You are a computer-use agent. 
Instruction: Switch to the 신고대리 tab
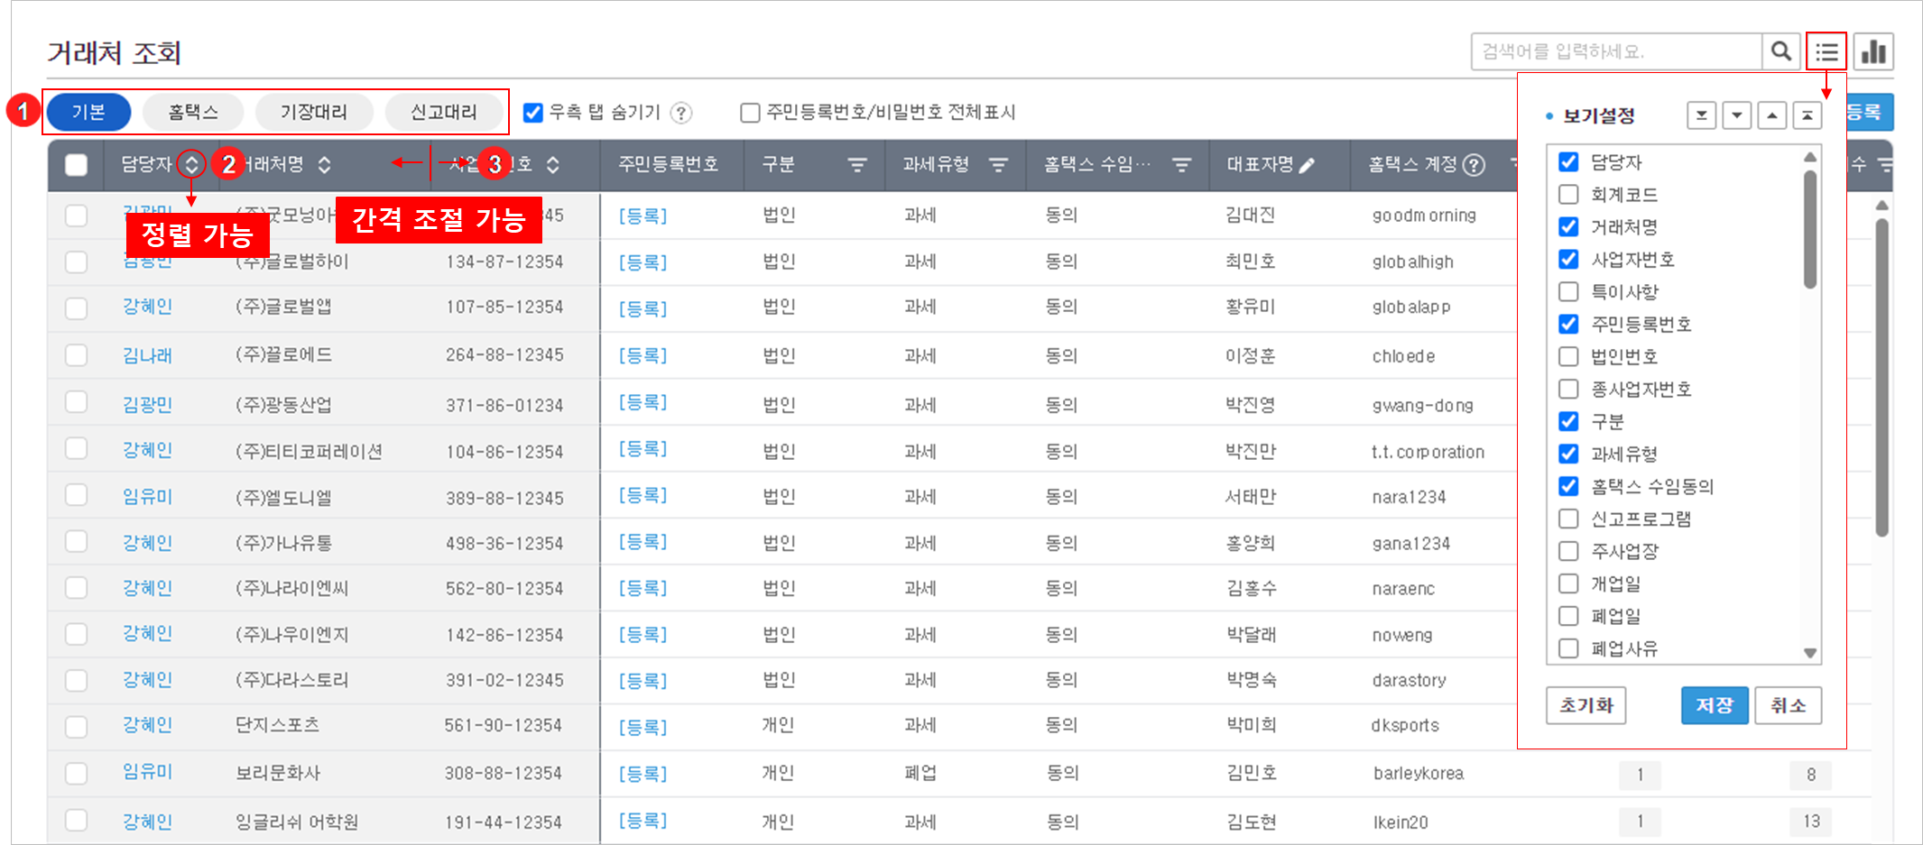pos(443,112)
